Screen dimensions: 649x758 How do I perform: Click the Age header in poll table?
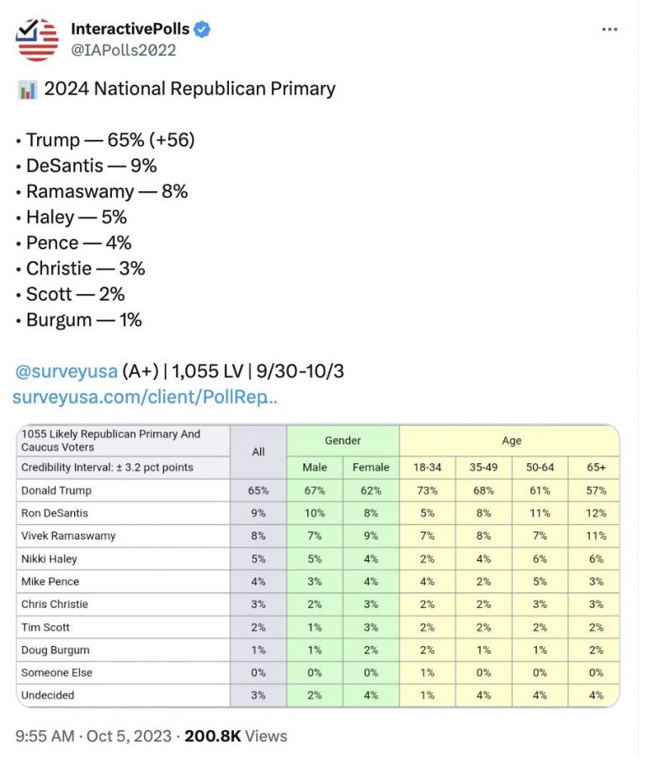[x=511, y=440]
